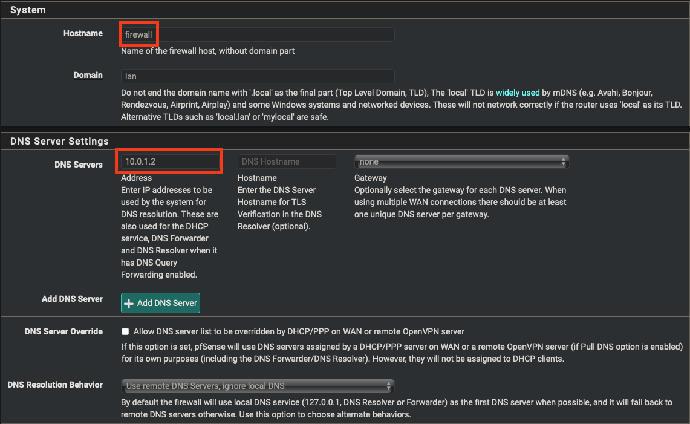The width and height of the screenshot is (690, 424).
Task: Follow the 'widely used' link
Action: [517, 93]
